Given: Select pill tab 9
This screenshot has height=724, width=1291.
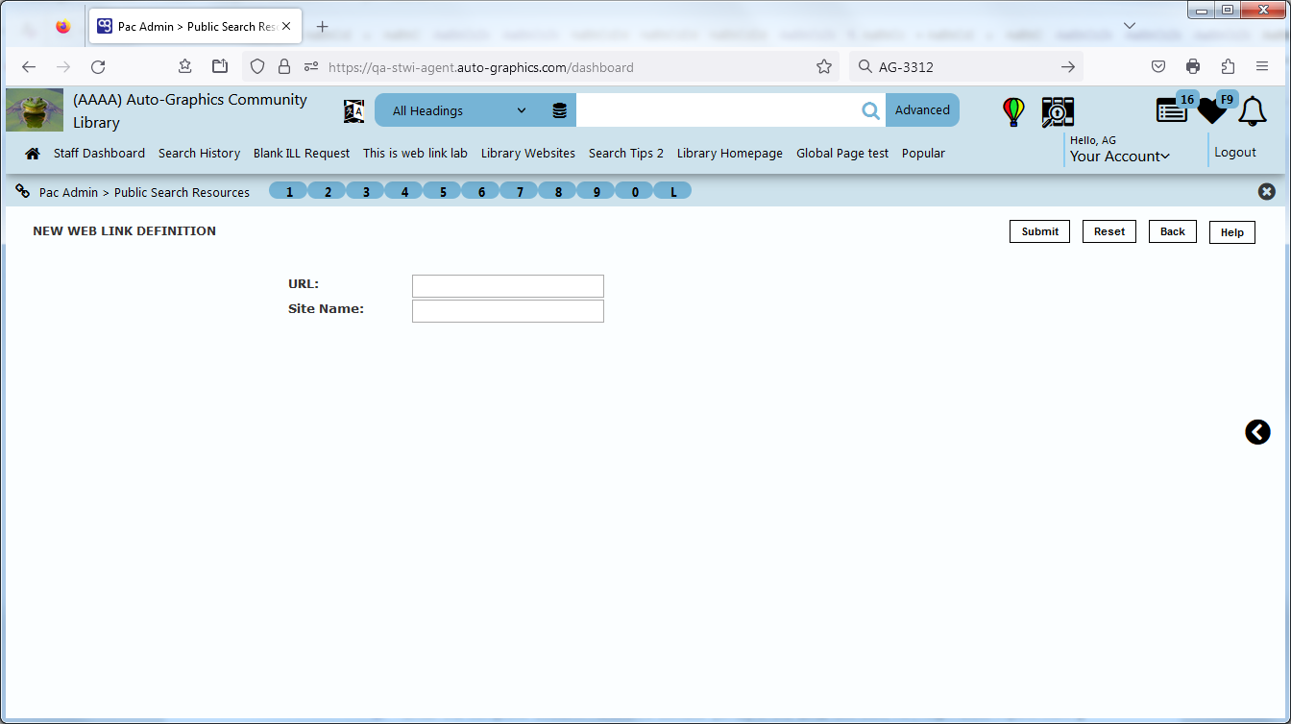Looking at the screenshot, I should tap(597, 191).
